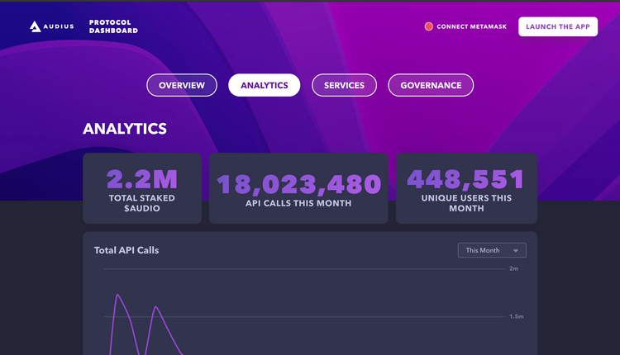
Task: Go to the Governance tab
Action: (x=431, y=85)
